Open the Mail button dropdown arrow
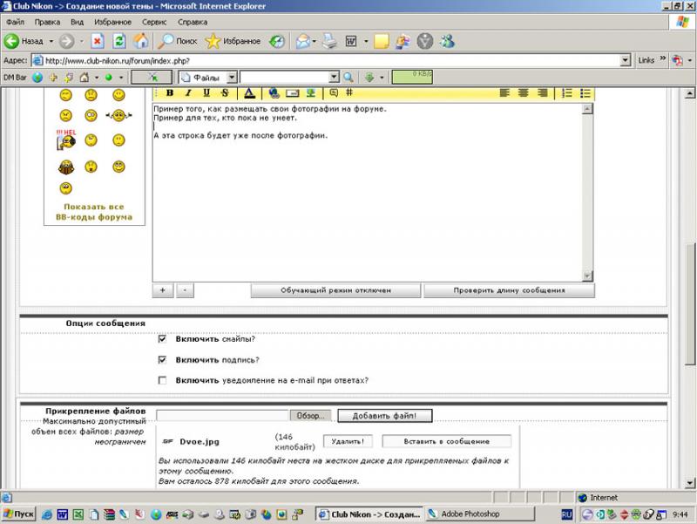The height and width of the screenshot is (524, 697). pyautogui.click(x=315, y=41)
